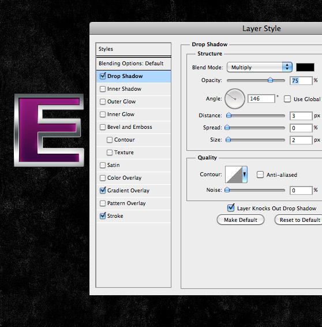The width and height of the screenshot is (322, 327).
Task: Click the Noise percentage field
Action: [301, 191]
